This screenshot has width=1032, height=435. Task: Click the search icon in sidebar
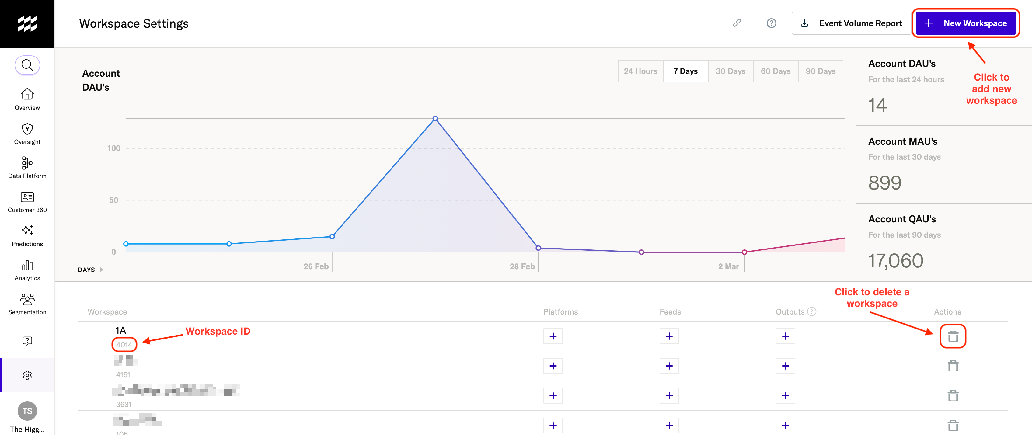click(x=27, y=65)
